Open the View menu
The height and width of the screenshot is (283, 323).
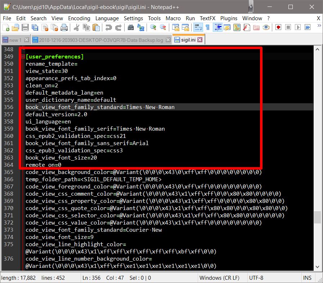57,18
